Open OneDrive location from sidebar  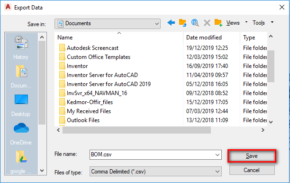click(x=21, y=134)
